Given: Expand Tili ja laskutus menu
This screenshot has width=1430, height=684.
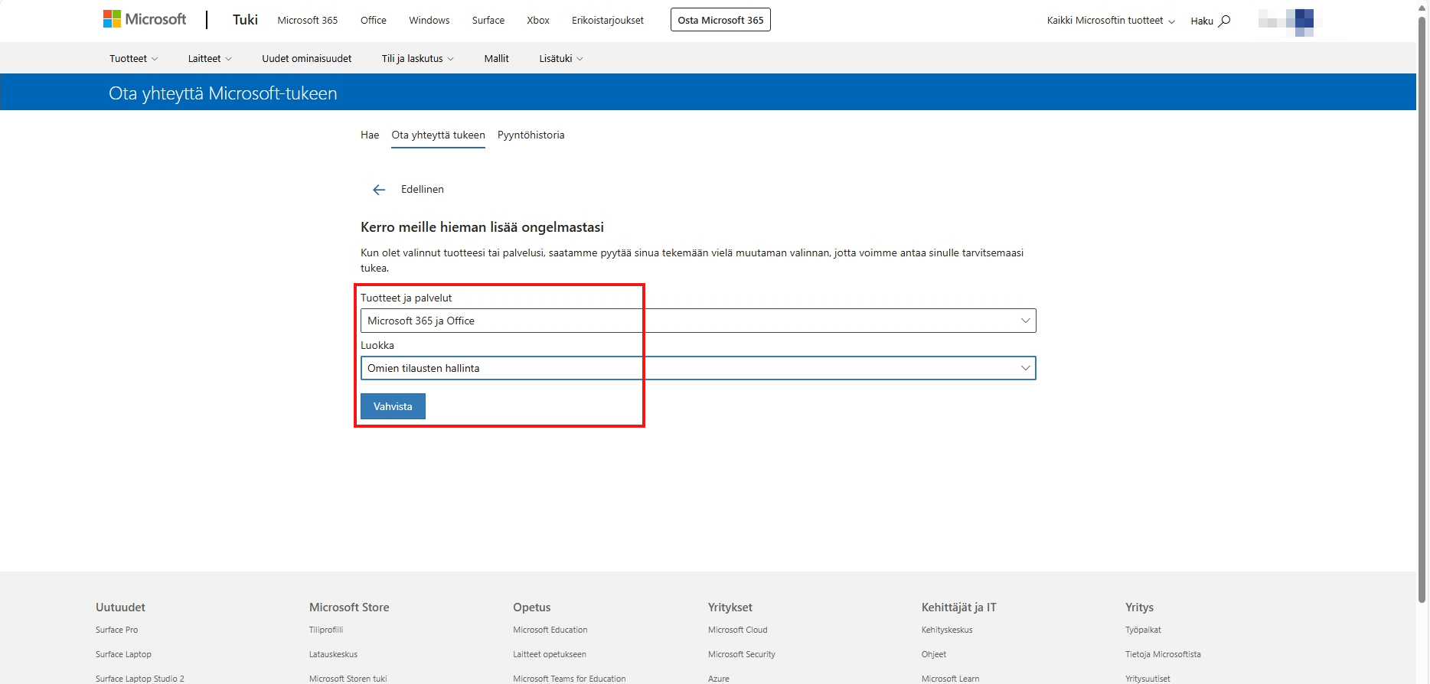Looking at the screenshot, I should 418,58.
